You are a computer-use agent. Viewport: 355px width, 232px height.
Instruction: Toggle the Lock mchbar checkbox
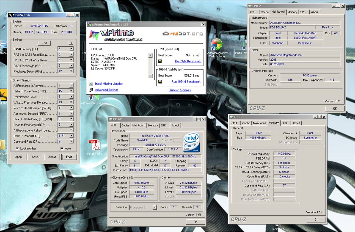coord(17,148)
